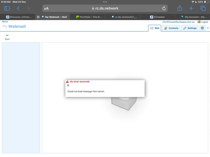The height and width of the screenshot is (157, 210).
Task: Switch to the Portfolio – The D... tab
Action: tap(87, 17)
